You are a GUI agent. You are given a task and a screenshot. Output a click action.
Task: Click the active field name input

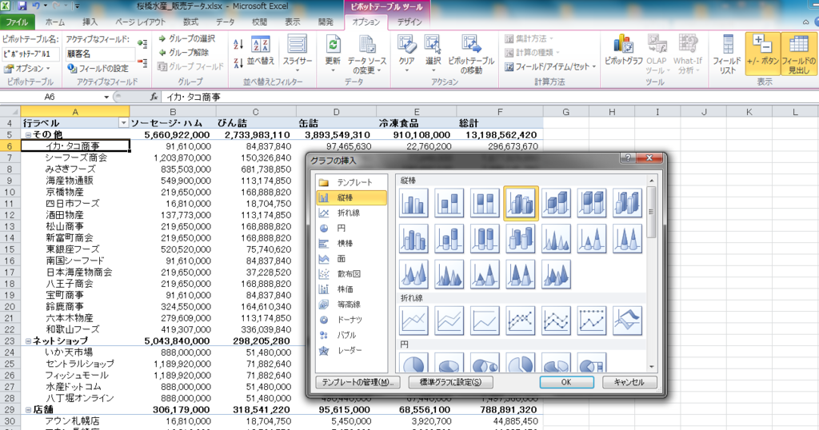click(99, 54)
